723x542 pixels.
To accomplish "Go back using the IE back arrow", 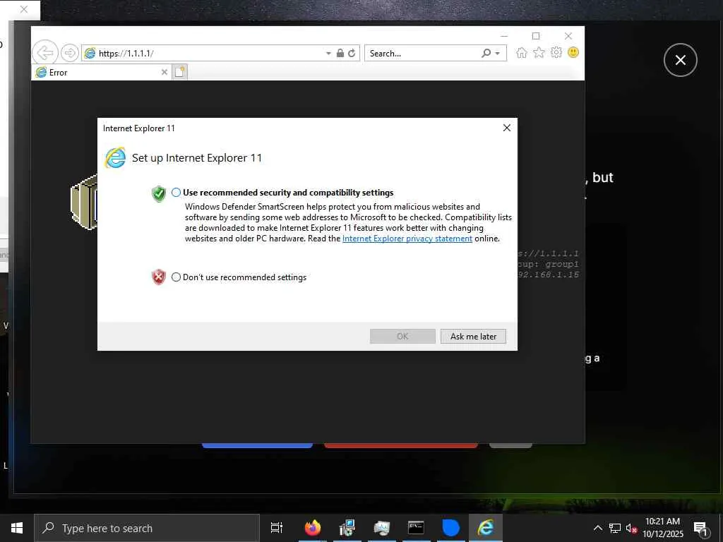I will coord(45,52).
